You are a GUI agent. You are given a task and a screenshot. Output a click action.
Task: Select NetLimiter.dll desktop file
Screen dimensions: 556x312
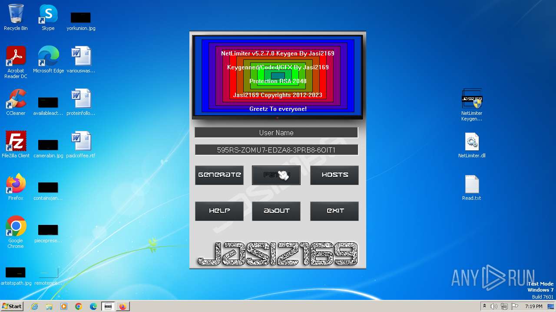click(x=472, y=145)
